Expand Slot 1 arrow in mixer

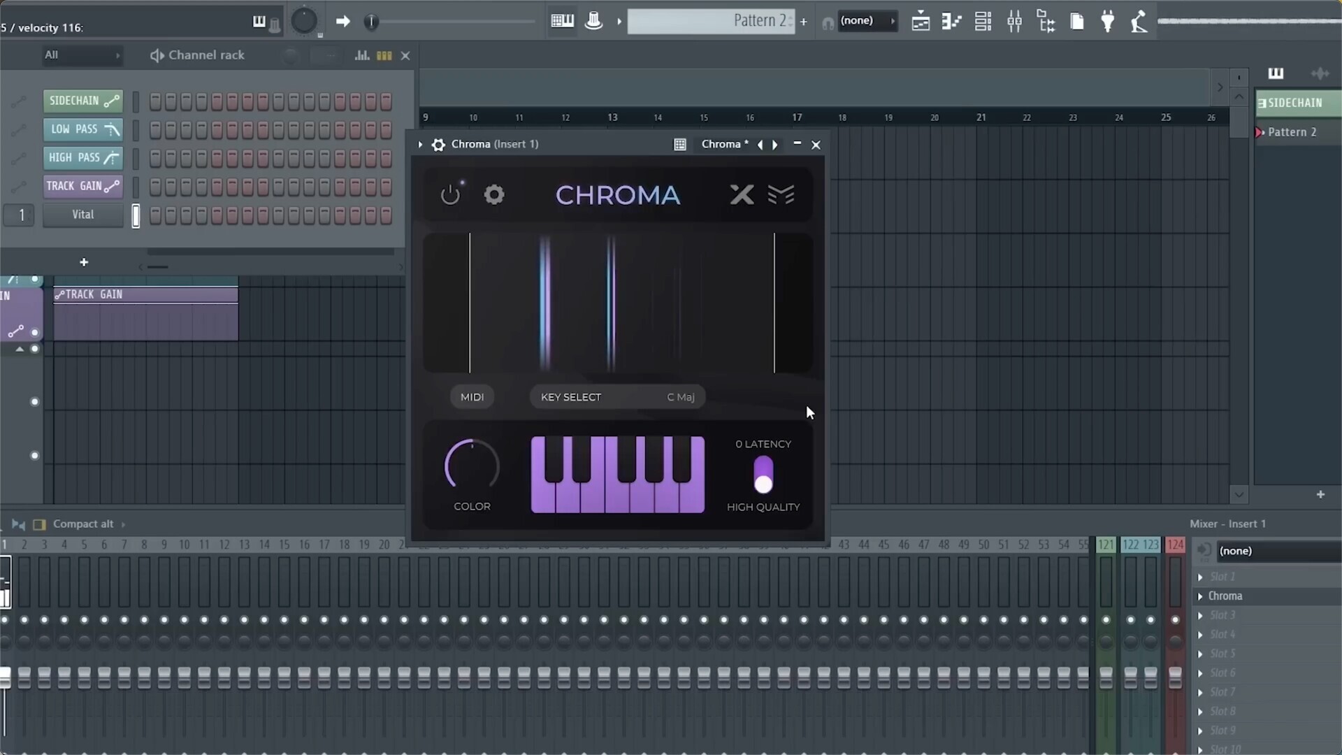point(1200,577)
